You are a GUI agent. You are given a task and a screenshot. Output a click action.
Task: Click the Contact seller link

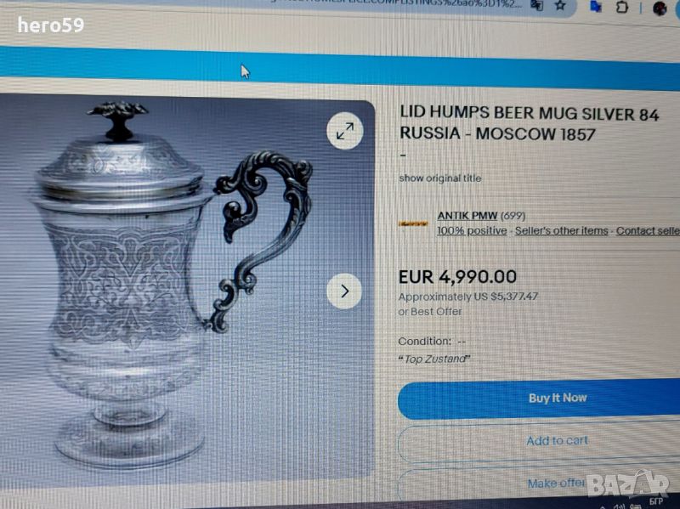point(648,231)
